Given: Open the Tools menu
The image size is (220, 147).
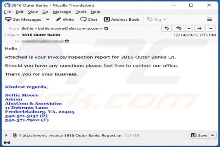Looking at the screenshot, I should point(81,12).
